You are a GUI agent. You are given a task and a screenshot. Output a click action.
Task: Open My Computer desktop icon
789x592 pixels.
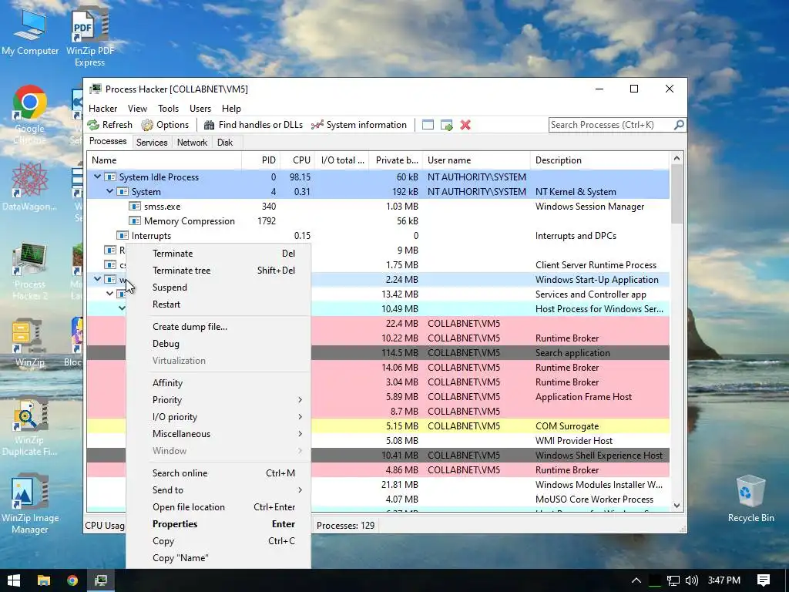click(x=30, y=32)
